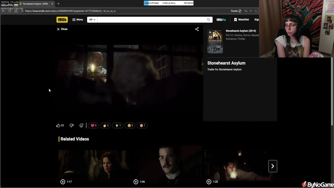Go back in the browser
The height and width of the screenshot is (188, 334).
click(3, 11)
